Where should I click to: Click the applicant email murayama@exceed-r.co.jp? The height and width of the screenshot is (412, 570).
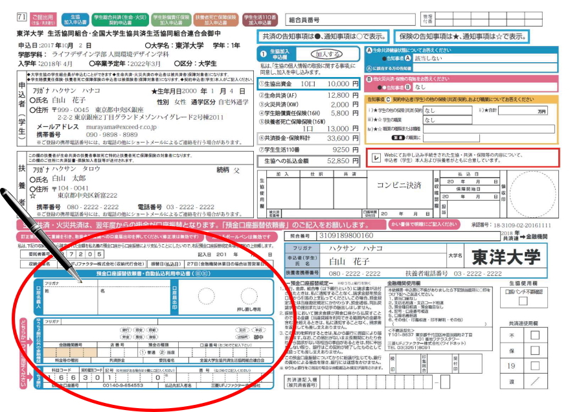[x=121, y=127]
